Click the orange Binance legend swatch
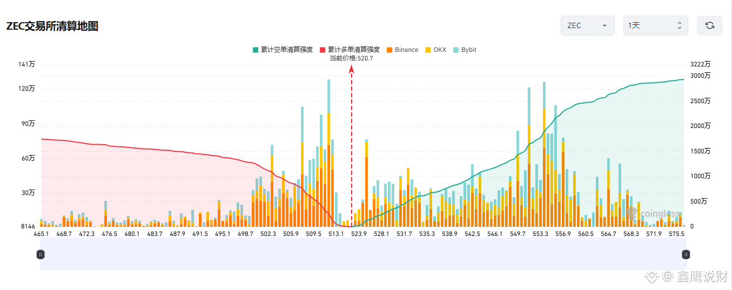Screen dimensions: 732x290 pos(389,50)
